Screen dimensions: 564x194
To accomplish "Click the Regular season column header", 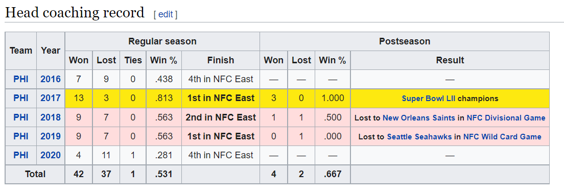I will tap(162, 41).
